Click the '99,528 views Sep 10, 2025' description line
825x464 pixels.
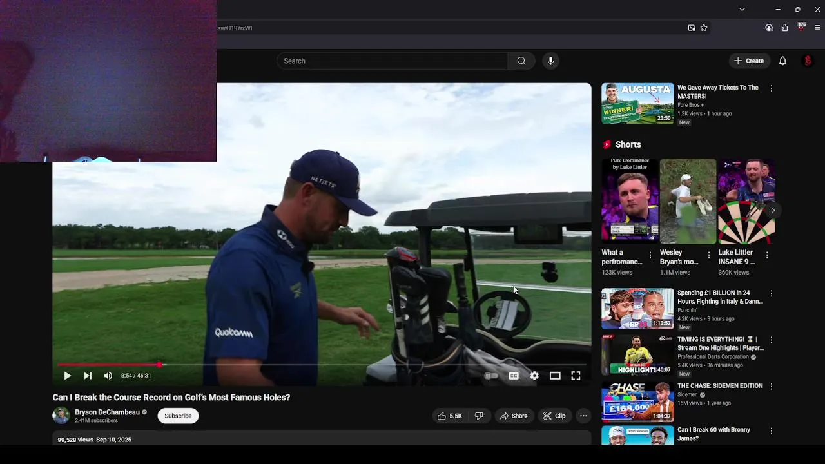click(x=95, y=440)
